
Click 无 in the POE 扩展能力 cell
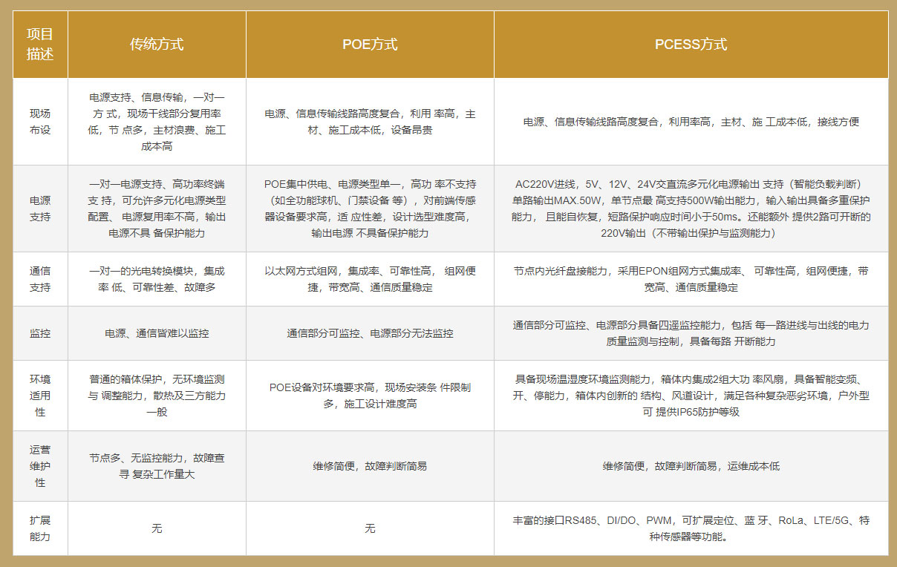point(370,528)
